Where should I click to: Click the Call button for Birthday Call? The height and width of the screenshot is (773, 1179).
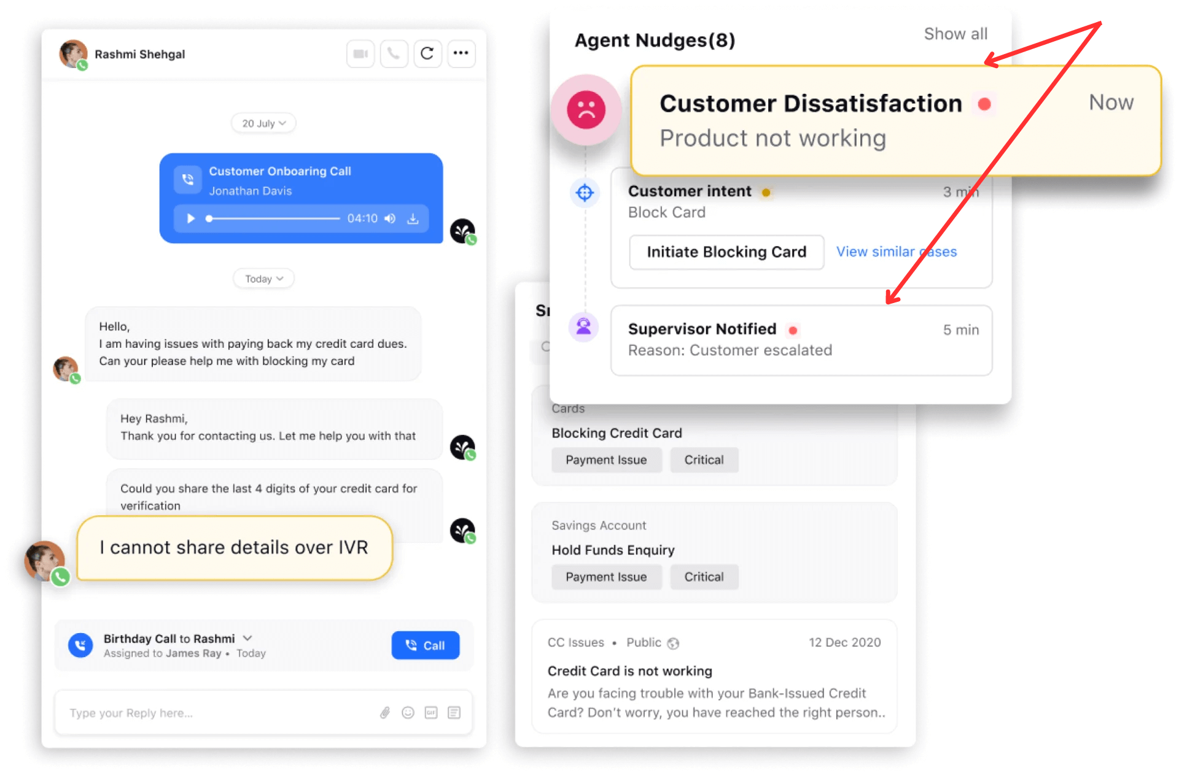pyautogui.click(x=426, y=644)
